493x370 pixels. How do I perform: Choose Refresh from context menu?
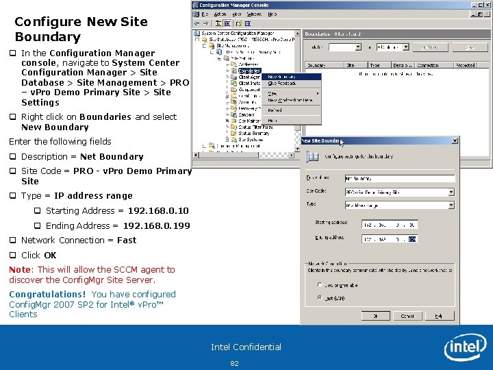click(292, 110)
